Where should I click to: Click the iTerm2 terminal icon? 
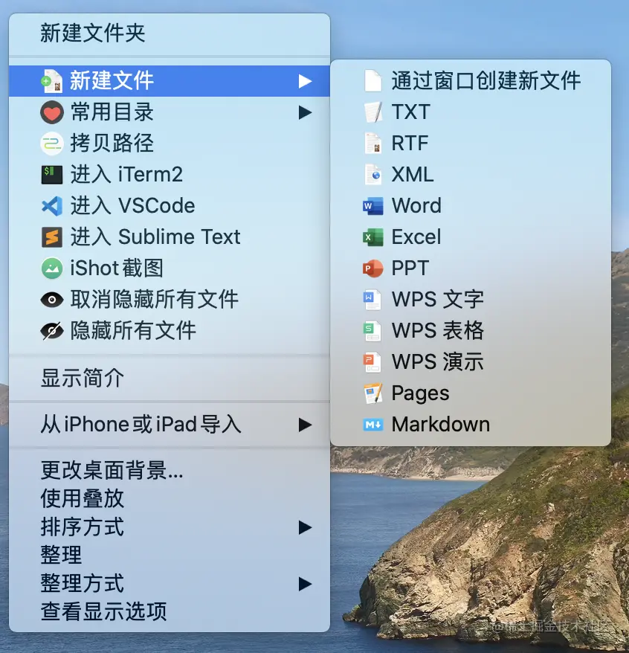51,175
